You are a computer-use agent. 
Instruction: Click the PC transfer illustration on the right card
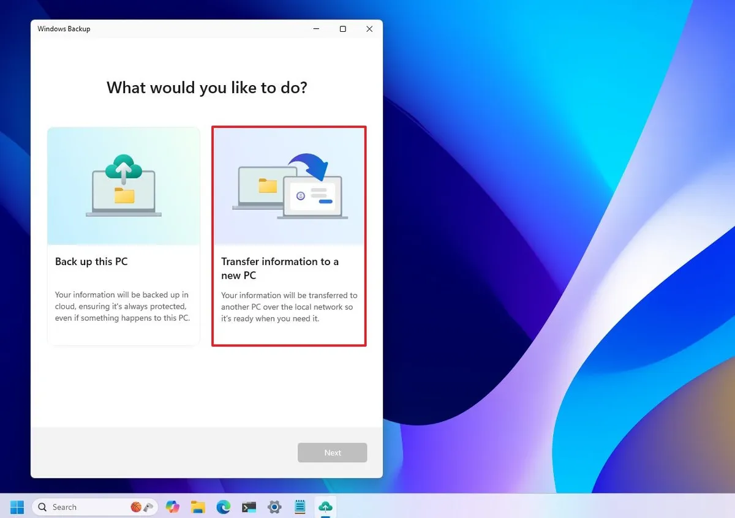[x=288, y=186]
